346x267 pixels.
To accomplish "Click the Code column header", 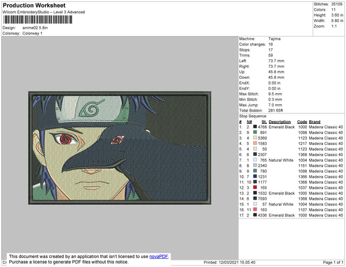I will click(x=302, y=122).
